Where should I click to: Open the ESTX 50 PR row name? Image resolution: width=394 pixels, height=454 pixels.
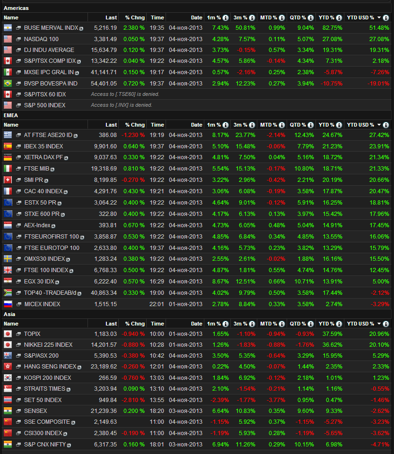click(x=40, y=203)
